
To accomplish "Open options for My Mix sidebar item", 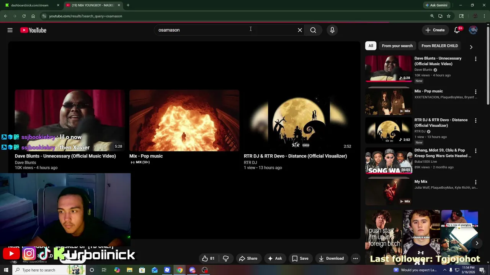I will coord(475,183).
